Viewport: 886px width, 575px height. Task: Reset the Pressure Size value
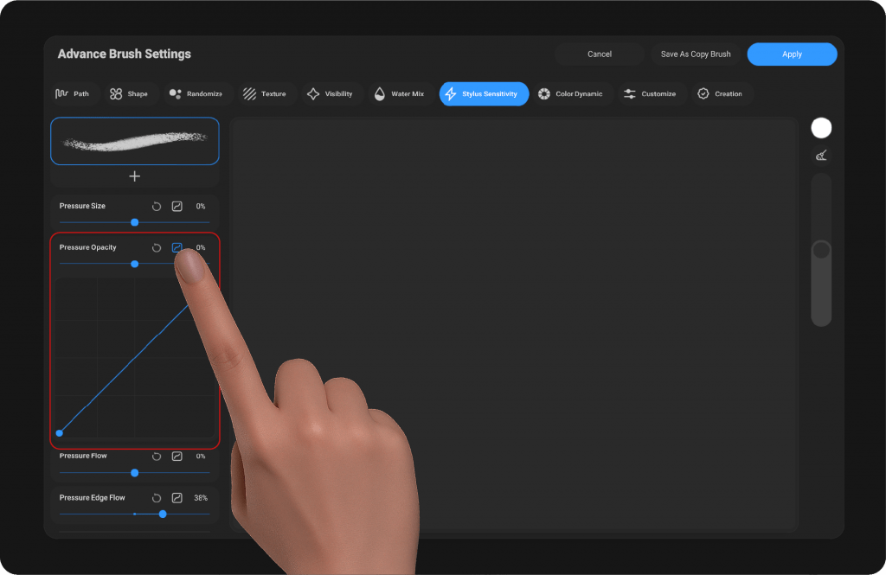pos(157,207)
